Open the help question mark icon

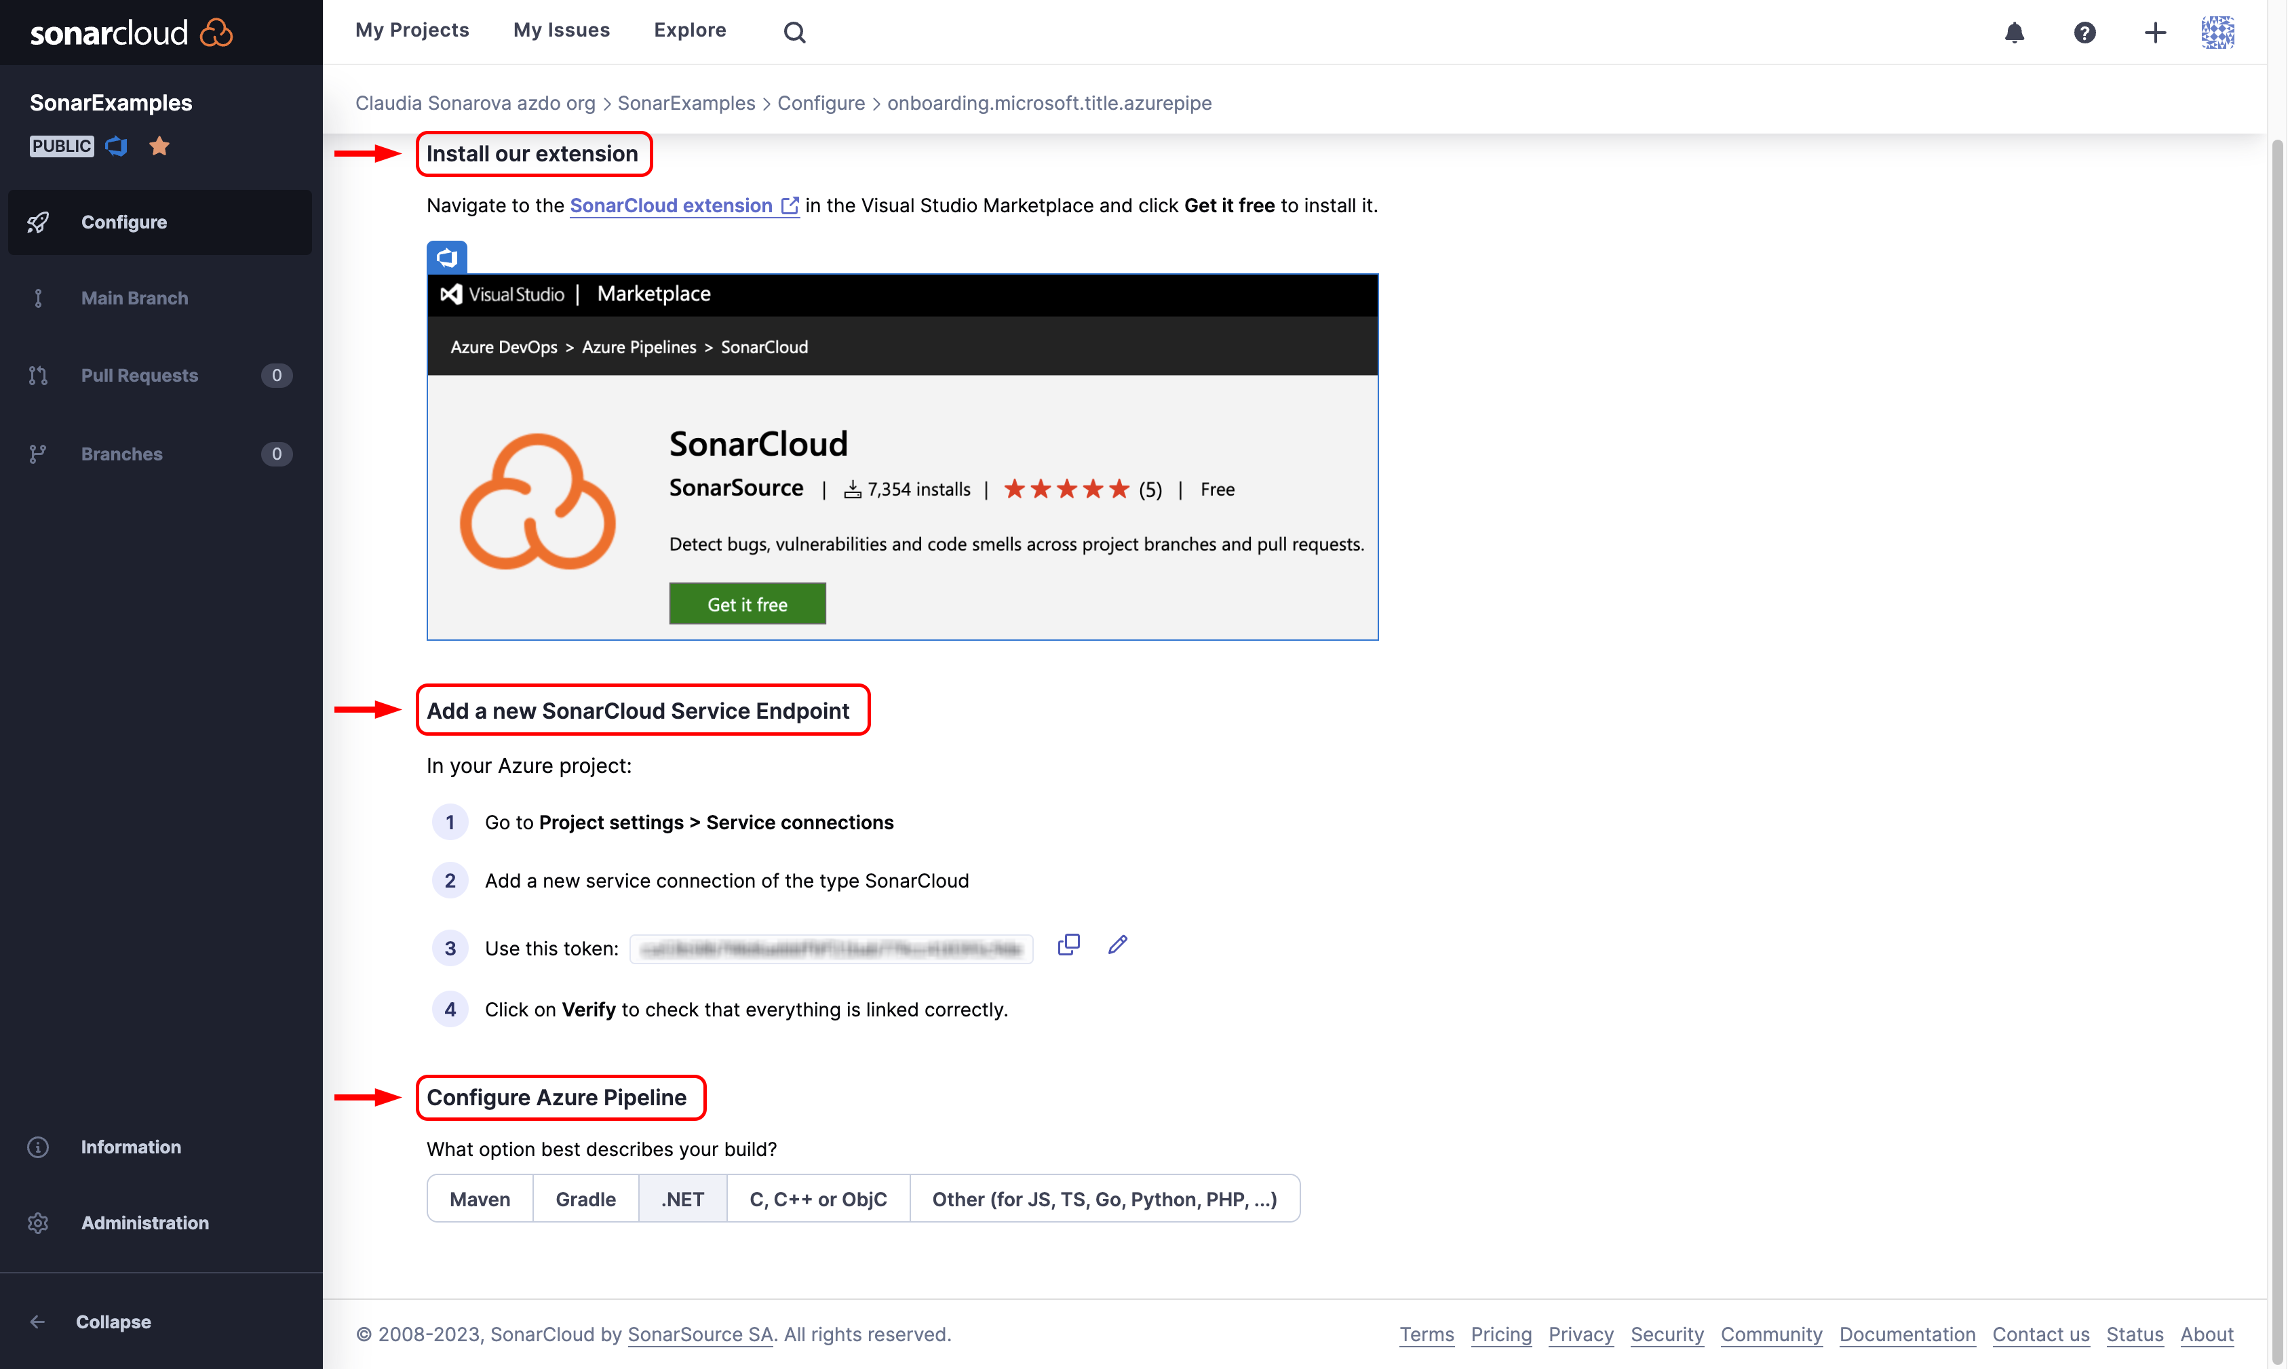pyautogui.click(x=2084, y=33)
